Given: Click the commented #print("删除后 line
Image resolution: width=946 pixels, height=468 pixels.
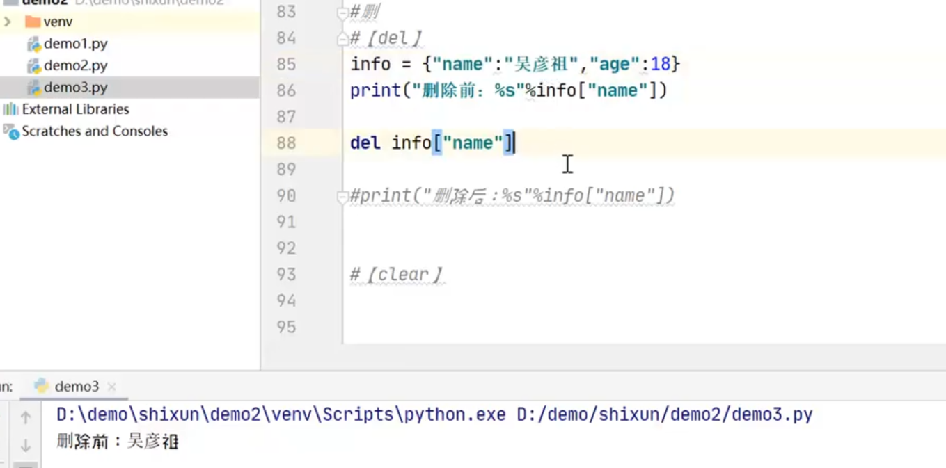Looking at the screenshot, I should coord(512,195).
